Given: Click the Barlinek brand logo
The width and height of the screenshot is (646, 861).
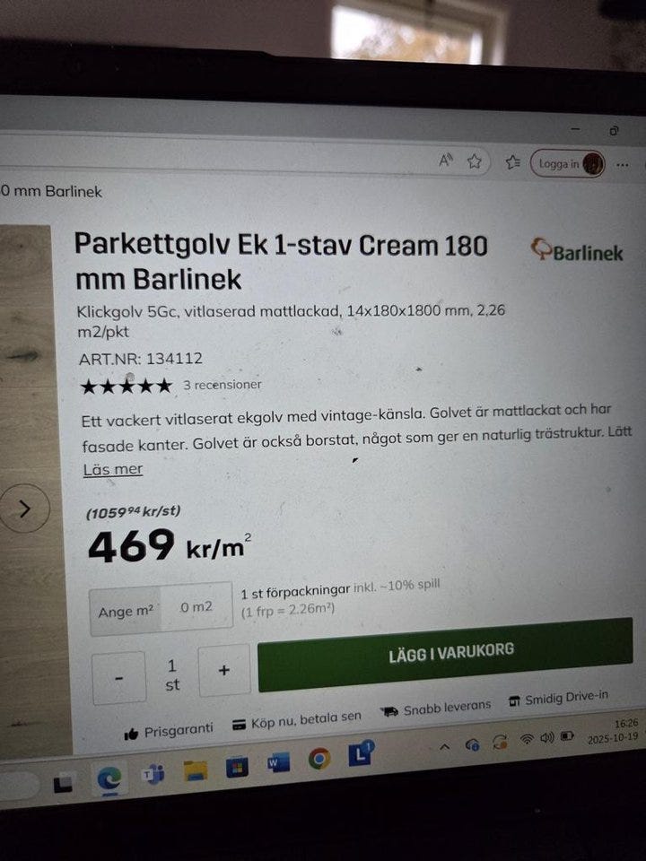Looking at the screenshot, I should 577,251.
